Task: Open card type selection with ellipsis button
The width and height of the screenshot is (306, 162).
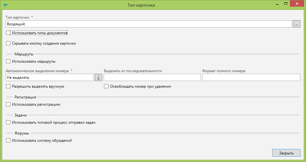Action: [x=297, y=24]
